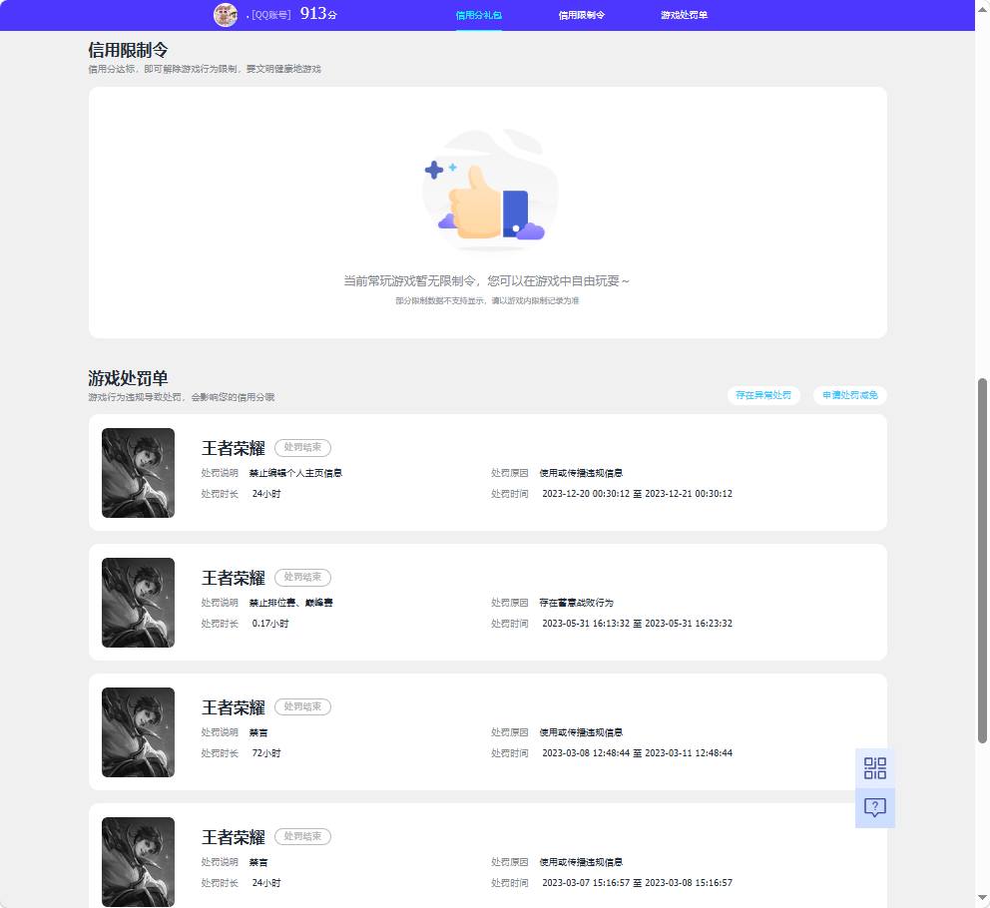Click 王者荣耀 title on the 72小时 card
The height and width of the screenshot is (908, 990).
[x=233, y=707]
